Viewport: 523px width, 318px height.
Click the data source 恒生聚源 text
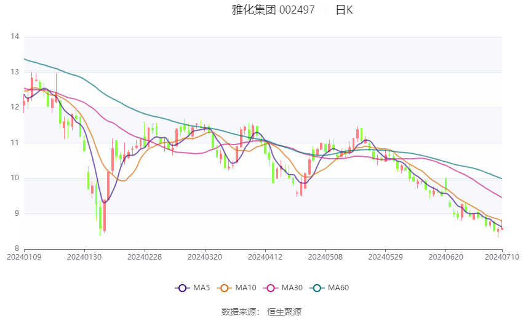point(284,312)
